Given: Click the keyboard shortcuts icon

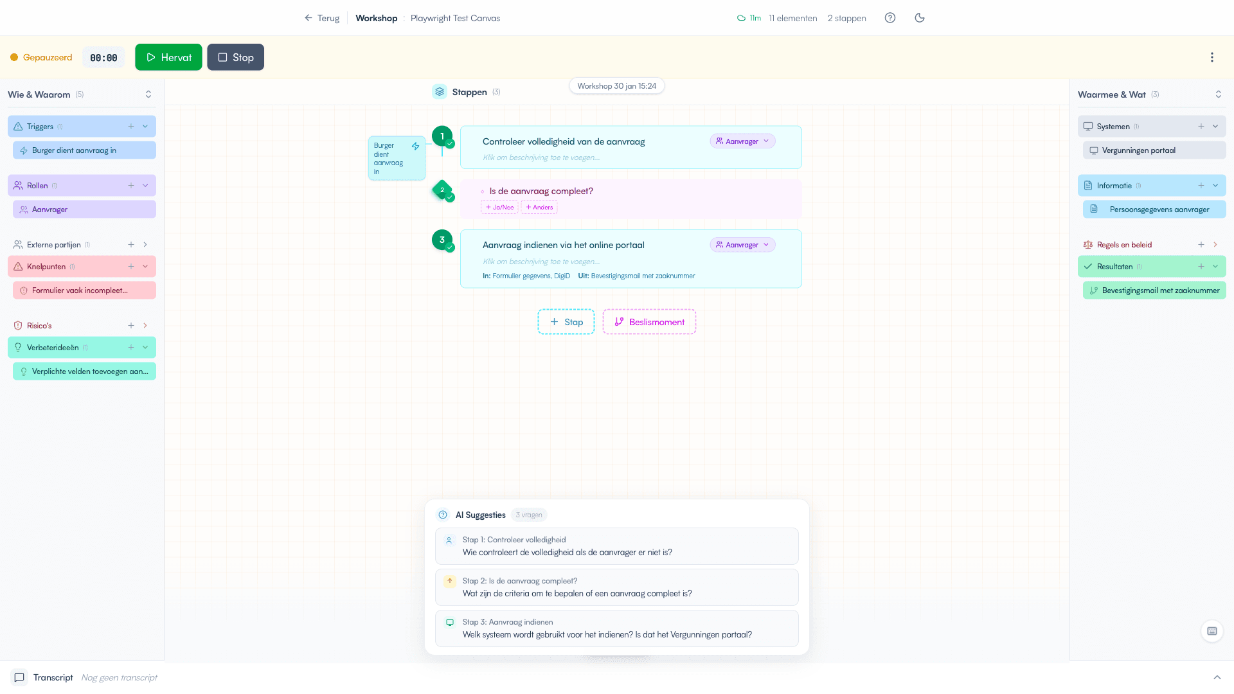Looking at the screenshot, I should (x=1212, y=631).
